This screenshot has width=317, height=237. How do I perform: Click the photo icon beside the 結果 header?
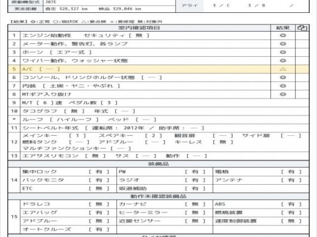pos(302,28)
